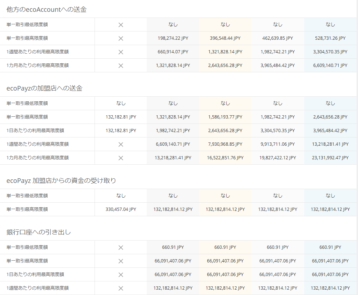The image size is (358, 295).
Task: Select the heading ecoPayz 加盟店からの資金の受け取り
Action: (x=61, y=180)
